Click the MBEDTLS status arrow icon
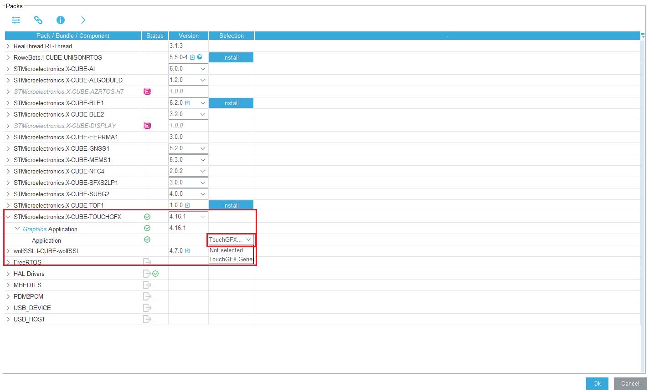Viewport: 649px width, 392px height. click(x=147, y=285)
